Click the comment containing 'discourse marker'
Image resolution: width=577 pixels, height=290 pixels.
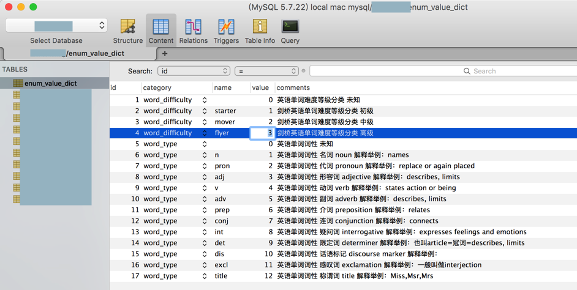coord(357,255)
